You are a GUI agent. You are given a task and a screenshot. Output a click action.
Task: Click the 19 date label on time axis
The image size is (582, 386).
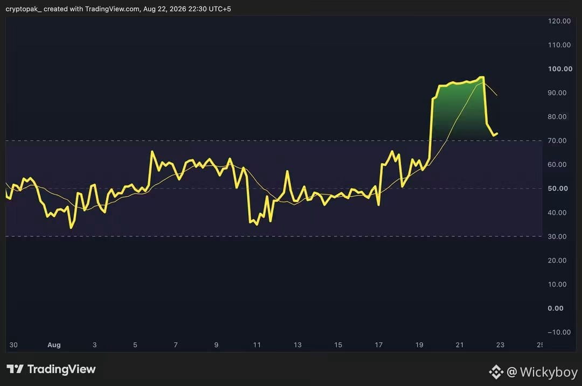click(x=419, y=345)
